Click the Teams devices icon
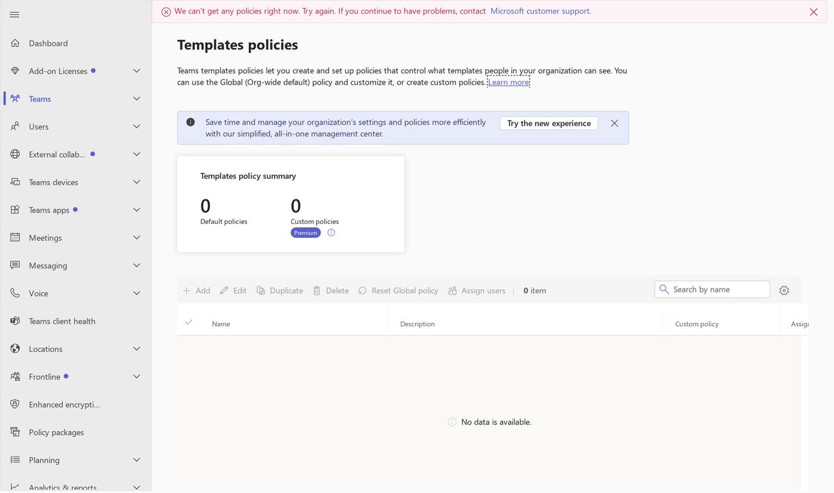This screenshot has height=493, width=834. point(15,182)
